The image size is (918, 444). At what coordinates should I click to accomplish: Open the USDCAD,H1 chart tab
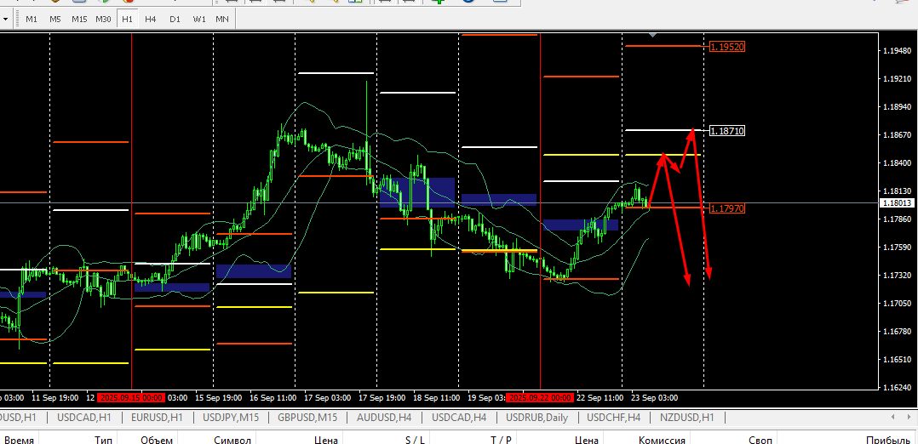coord(86,417)
